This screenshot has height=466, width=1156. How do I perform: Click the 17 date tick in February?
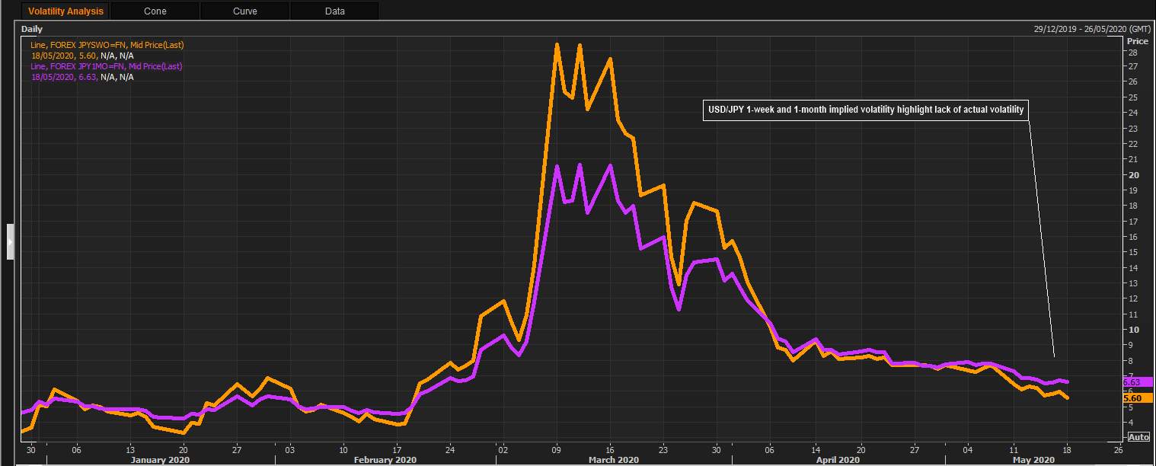(397, 449)
